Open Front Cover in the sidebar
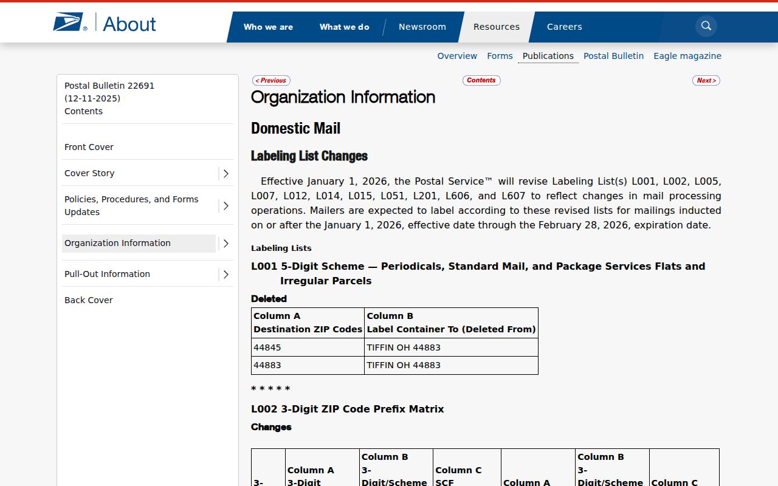778x486 pixels. click(x=89, y=147)
